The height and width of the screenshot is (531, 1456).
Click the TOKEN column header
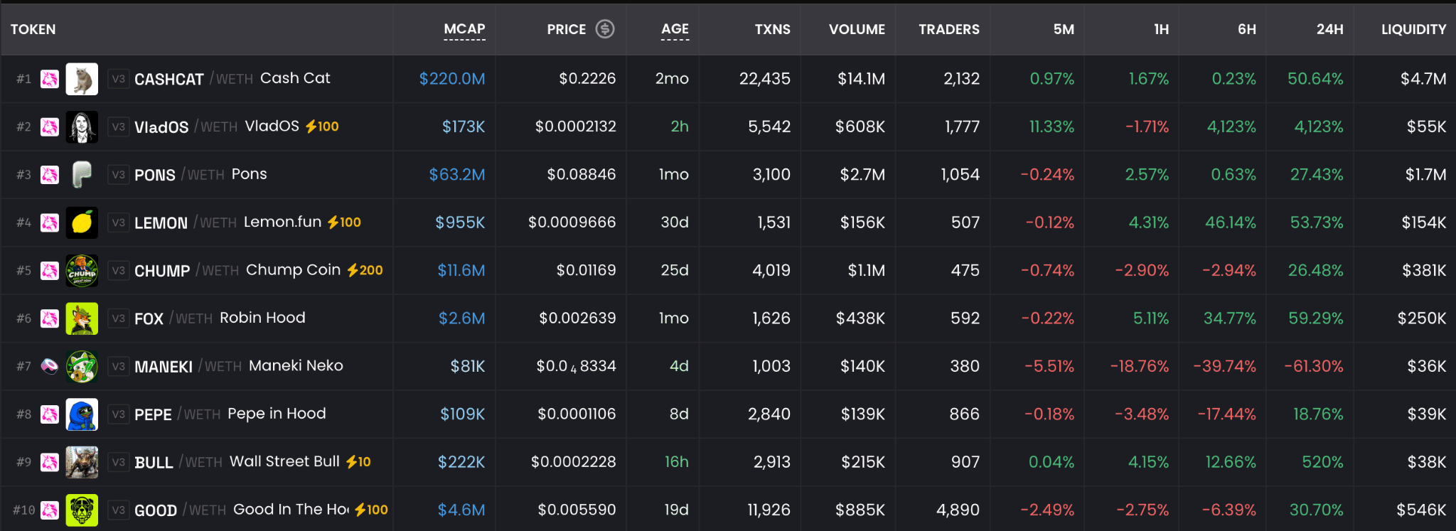pyautogui.click(x=33, y=29)
